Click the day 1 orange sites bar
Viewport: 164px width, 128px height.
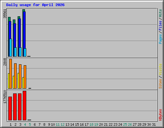coord(11,74)
